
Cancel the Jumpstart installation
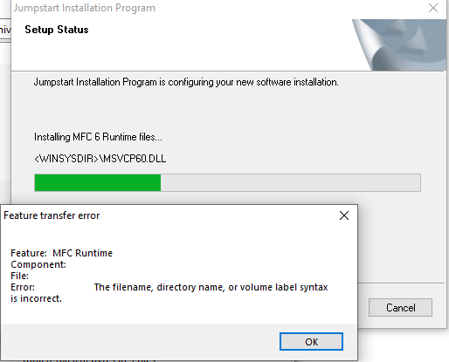(x=400, y=308)
